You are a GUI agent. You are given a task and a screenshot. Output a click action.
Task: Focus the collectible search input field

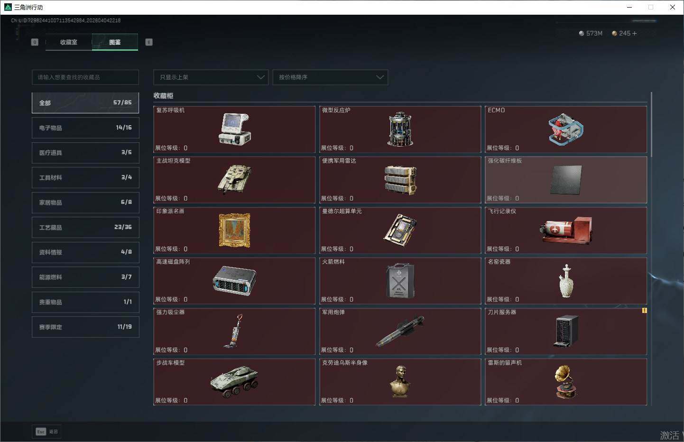(x=85, y=77)
